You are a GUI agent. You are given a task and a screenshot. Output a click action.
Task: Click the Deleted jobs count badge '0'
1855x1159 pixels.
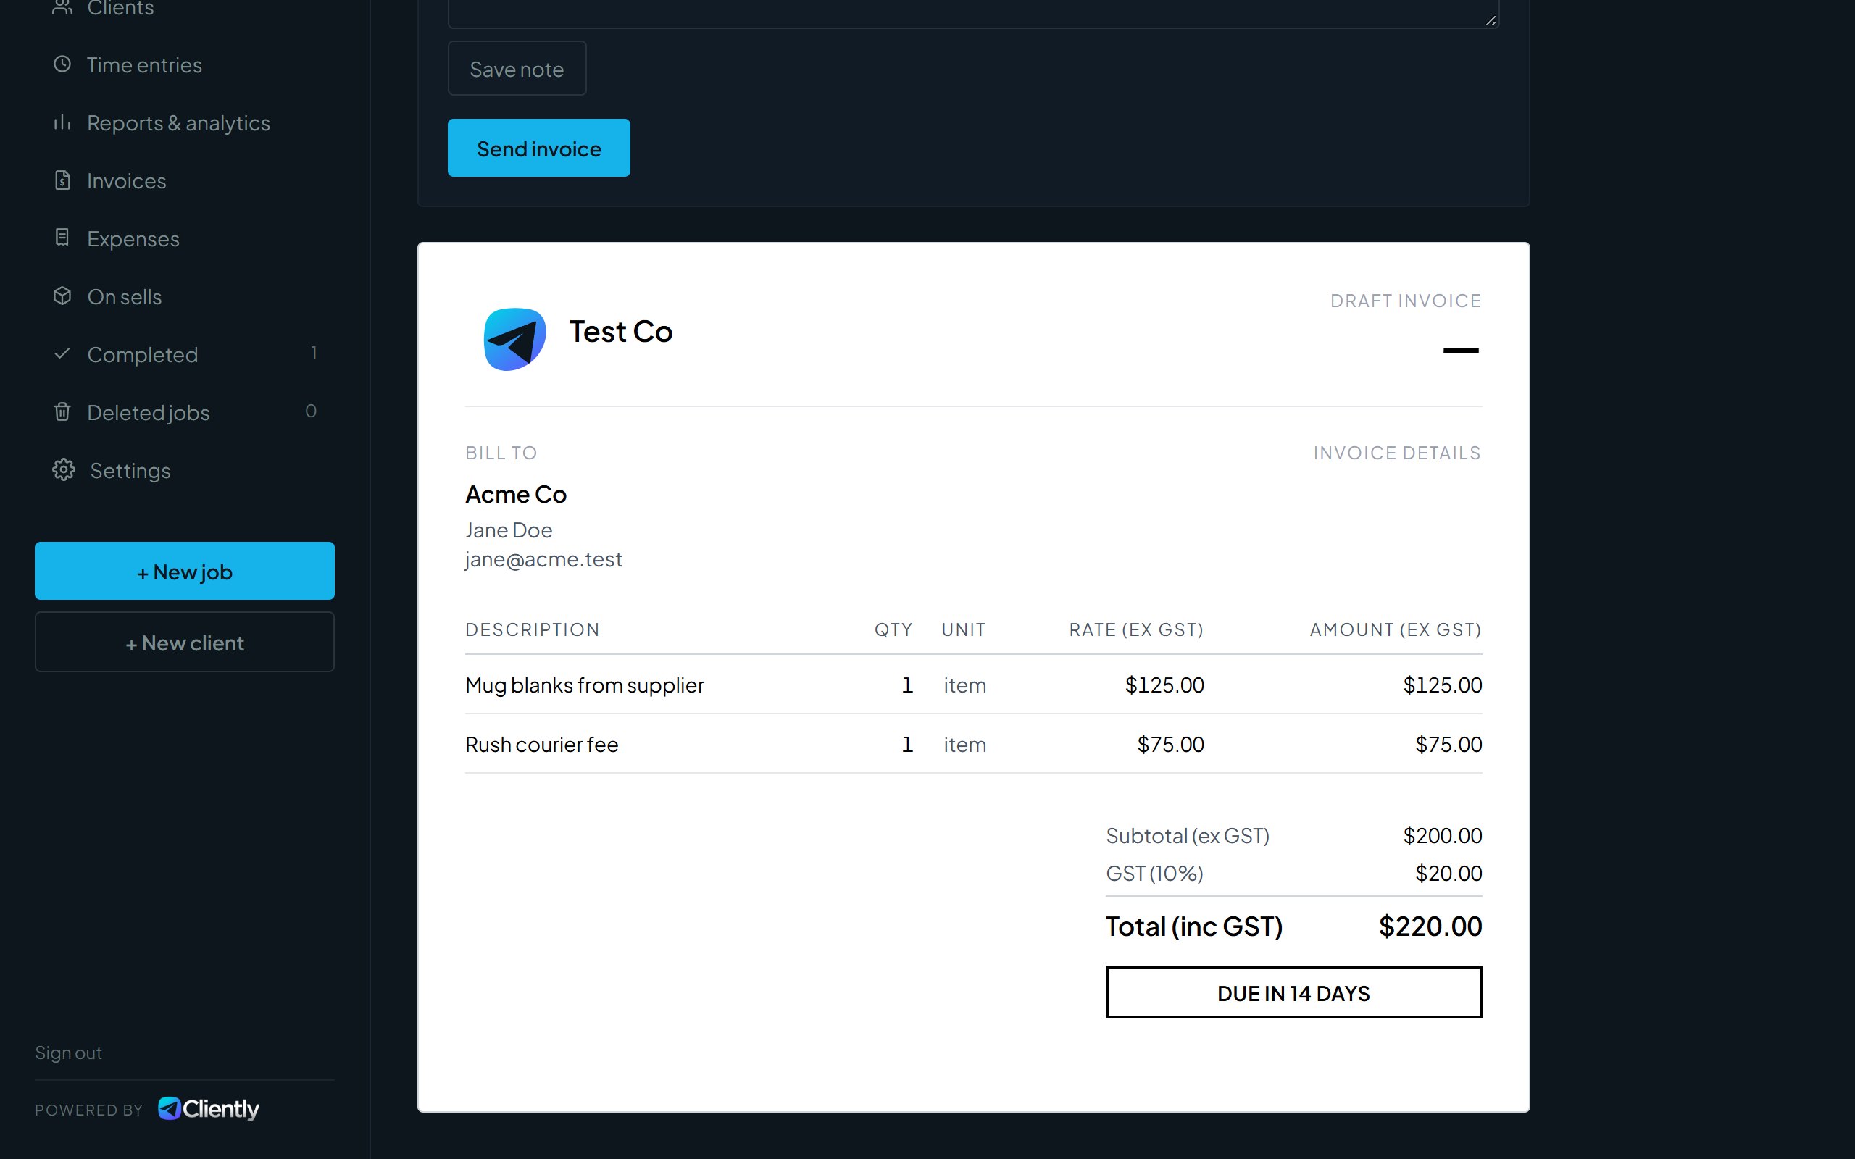310,411
